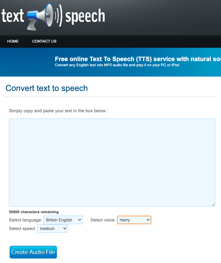Click the 'Free online Text To Speech' banner headline
The image size is (221, 263).
[138, 59]
